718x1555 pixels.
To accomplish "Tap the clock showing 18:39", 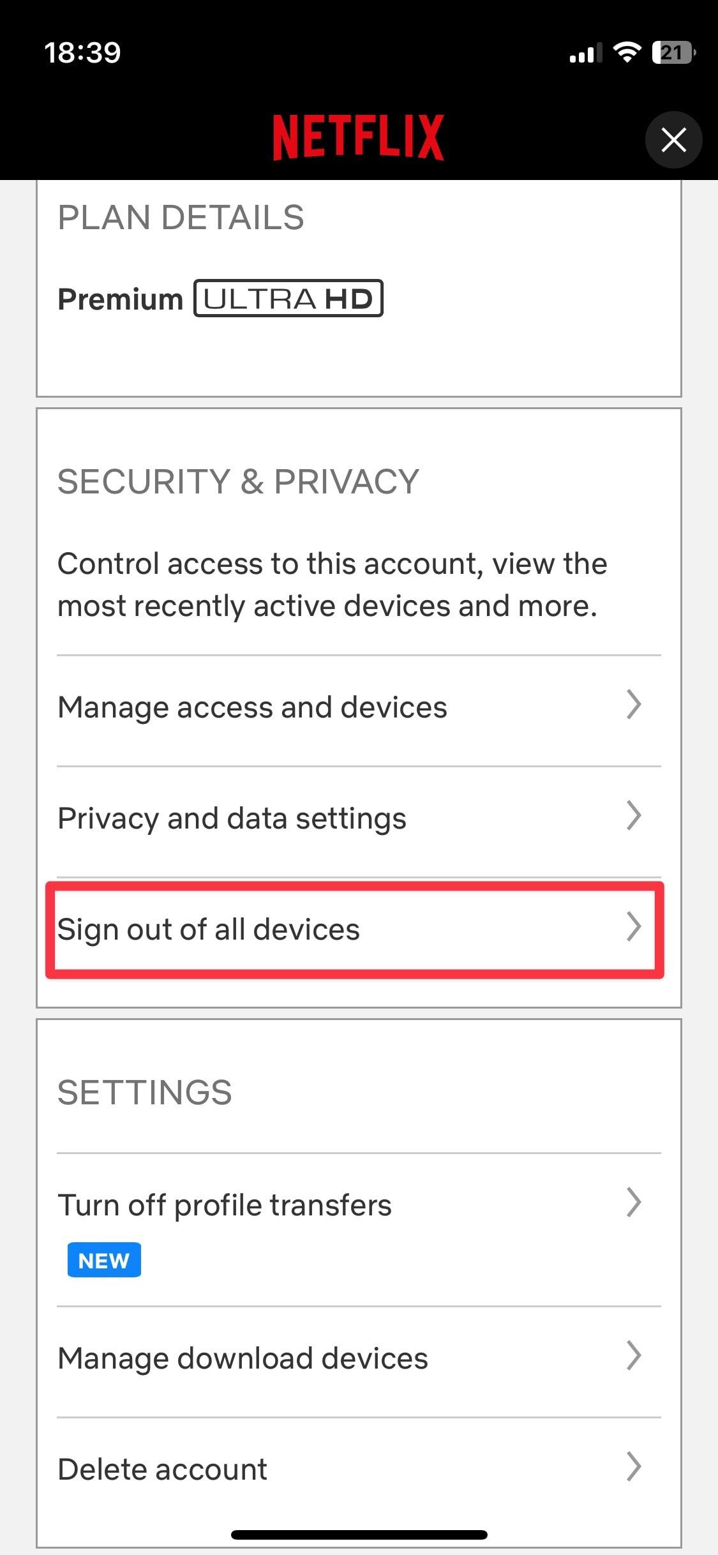I will (83, 52).
